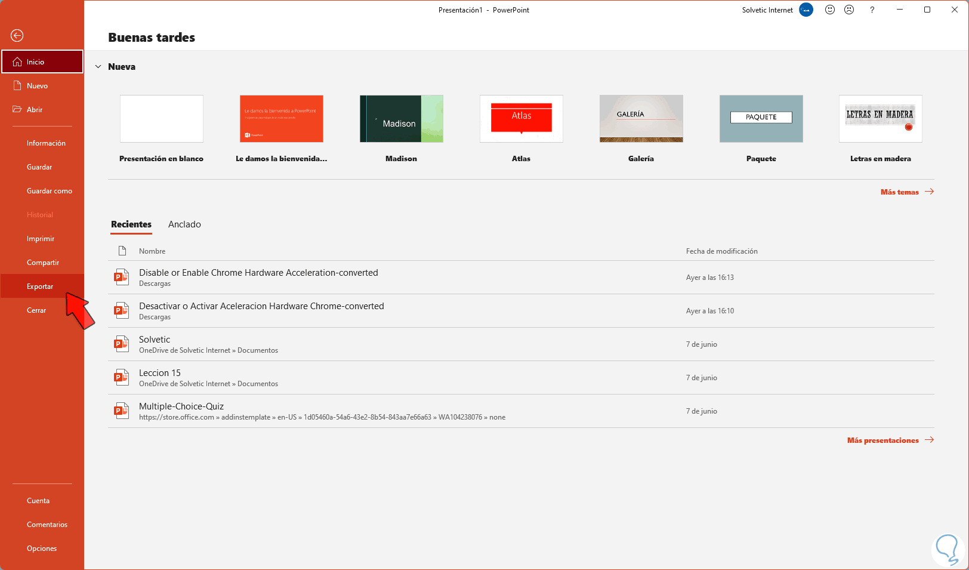
Task: Select the Le damos la bienvenida template thumbnail
Action: [282, 119]
